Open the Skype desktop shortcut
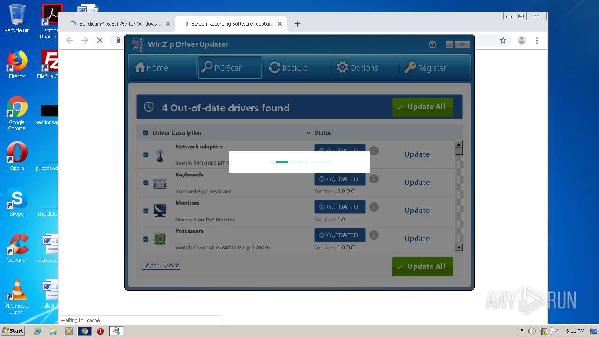Viewport: 599px width, 337px height. point(17,202)
